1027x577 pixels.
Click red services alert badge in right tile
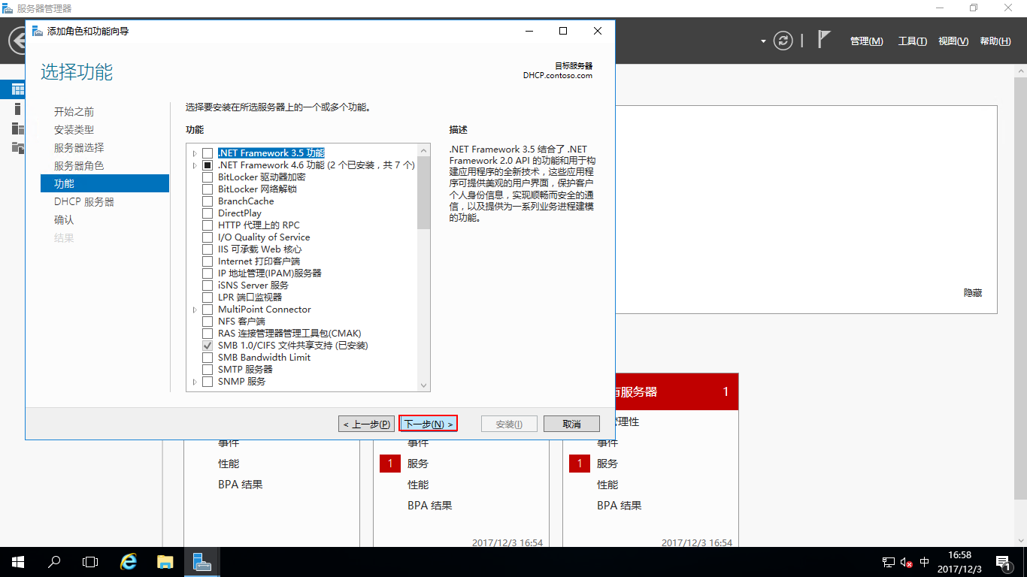pyautogui.click(x=580, y=464)
